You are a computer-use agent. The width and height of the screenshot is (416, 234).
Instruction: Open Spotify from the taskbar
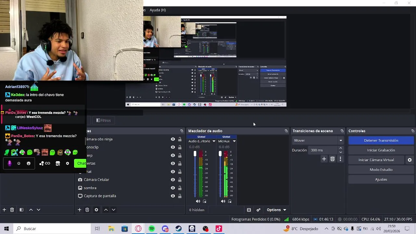[152, 229]
